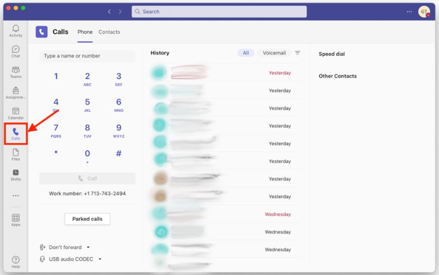Image resolution: width=439 pixels, height=275 pixels.
Task: Open the Don't forward dropdown
Action: [x=65, y=247]
